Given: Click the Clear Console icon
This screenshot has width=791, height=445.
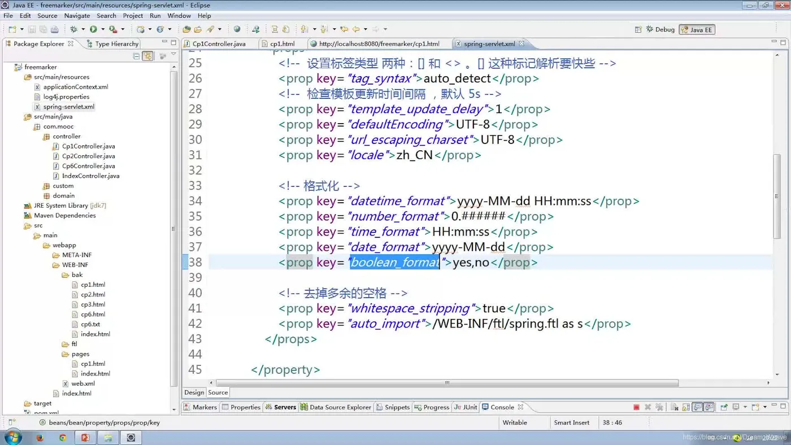Looking at the screenshot, I should pos(675,407).
